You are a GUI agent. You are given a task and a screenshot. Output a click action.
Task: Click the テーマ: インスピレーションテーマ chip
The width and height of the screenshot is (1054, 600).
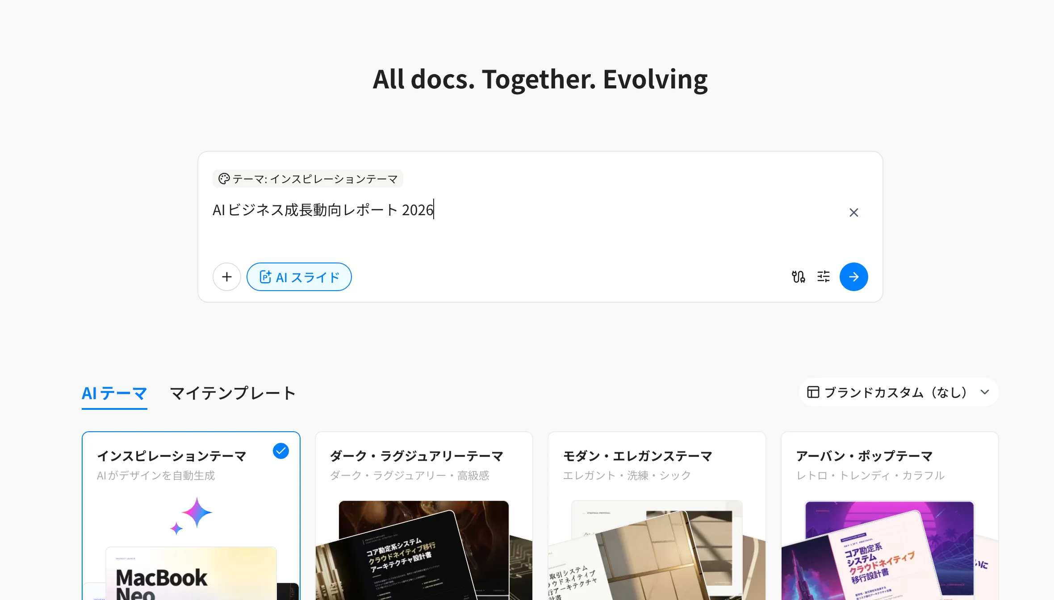(308, 178)
